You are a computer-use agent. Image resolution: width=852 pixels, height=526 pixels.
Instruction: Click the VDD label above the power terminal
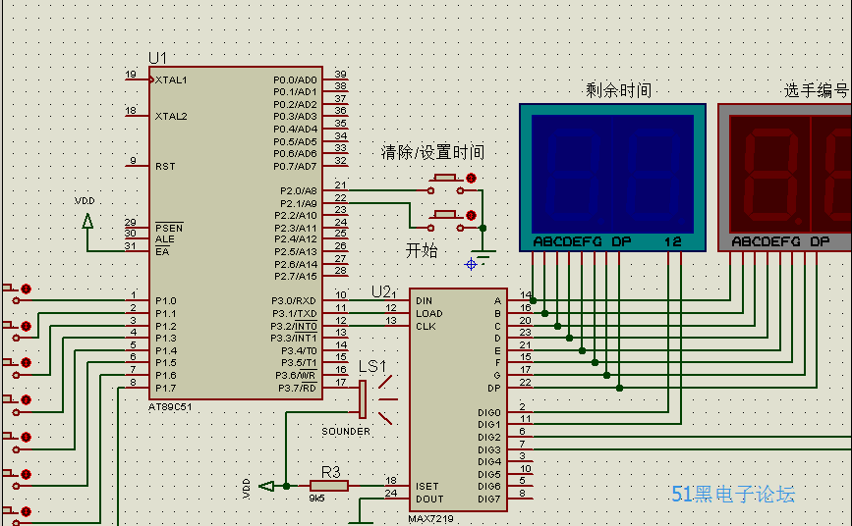(85, 201)
